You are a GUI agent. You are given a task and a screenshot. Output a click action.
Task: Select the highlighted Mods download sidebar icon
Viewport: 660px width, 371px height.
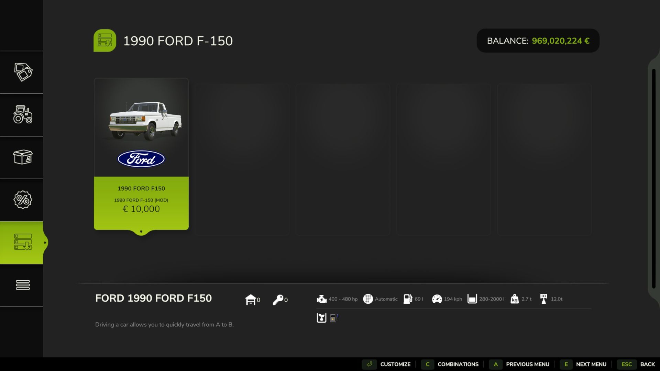coord(23,242)
